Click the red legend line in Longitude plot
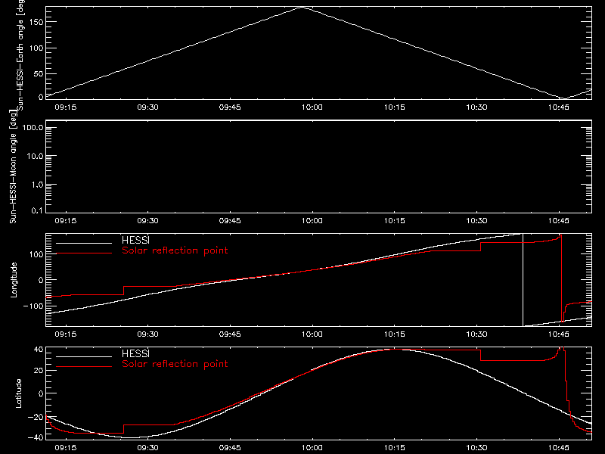Screen dimensions: 605x454 (x=84, y=253)
